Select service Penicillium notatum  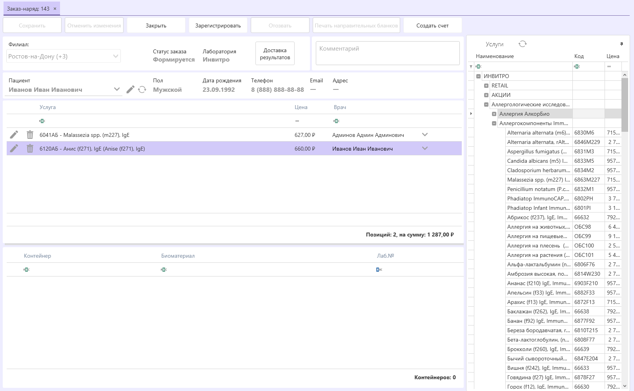538,189
